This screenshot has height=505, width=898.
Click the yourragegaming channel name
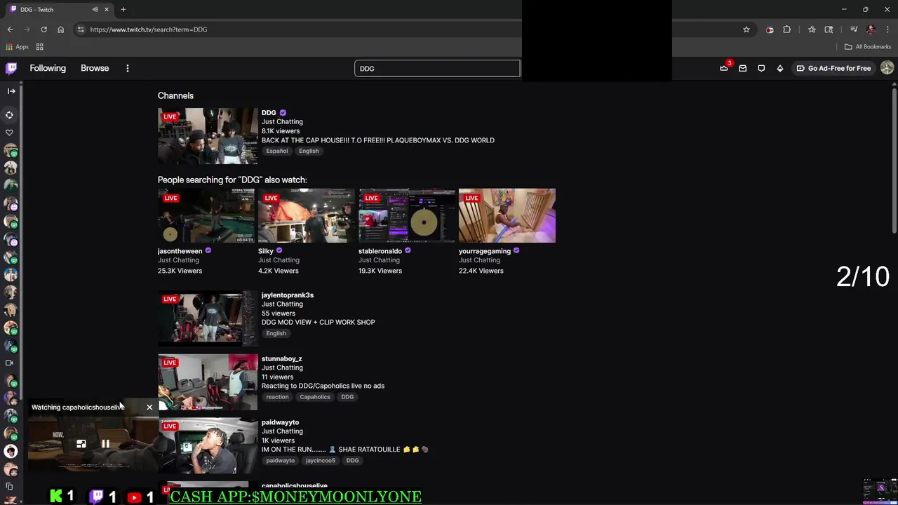[485, 251]
